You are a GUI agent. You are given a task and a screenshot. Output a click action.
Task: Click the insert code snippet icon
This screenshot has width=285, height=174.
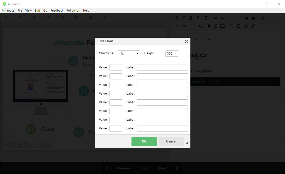pos(201,26)
